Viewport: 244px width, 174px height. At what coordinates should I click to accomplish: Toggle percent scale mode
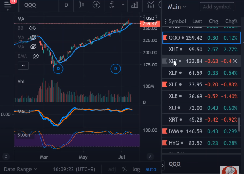tap(124, 169)
